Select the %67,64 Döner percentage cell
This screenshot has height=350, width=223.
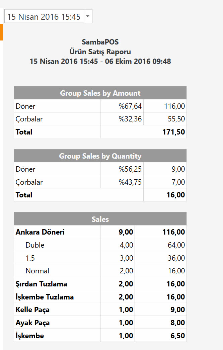click(x=130, y=106)
